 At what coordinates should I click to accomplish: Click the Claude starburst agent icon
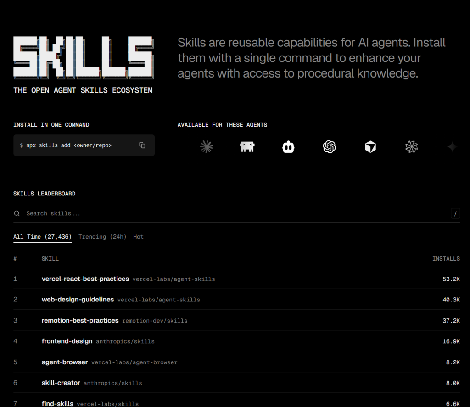pyautogui.click(x=207, y=147)
